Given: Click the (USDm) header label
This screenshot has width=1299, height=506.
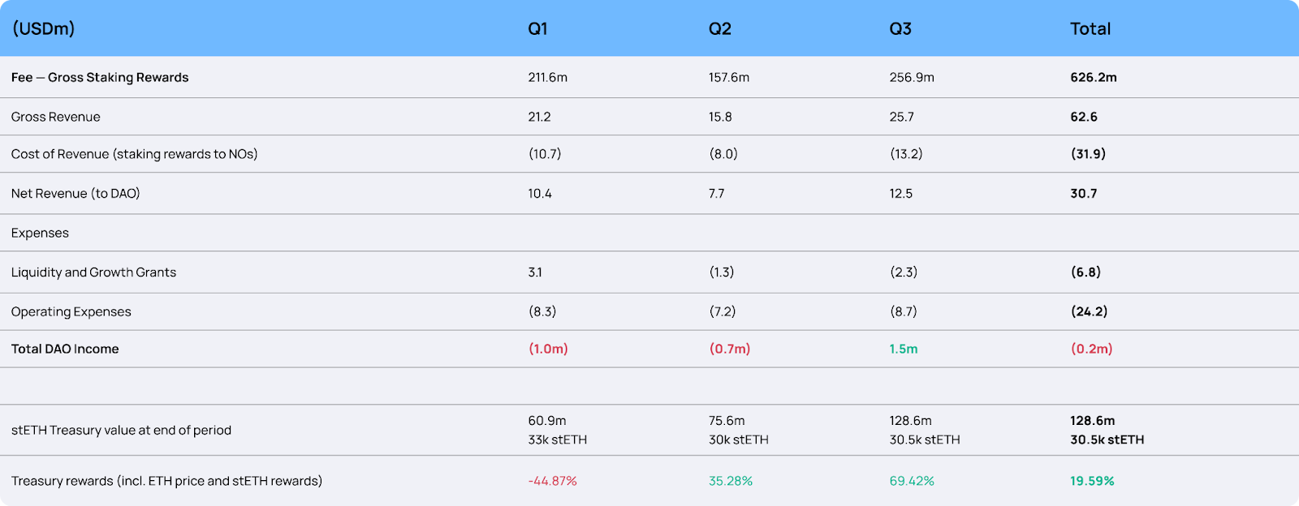Looking at the screenshot, I should [44, 29].
